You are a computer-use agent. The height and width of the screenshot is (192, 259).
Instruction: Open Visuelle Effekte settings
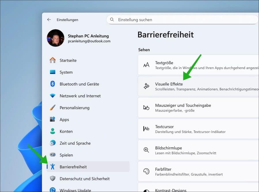tap(198, 86)
